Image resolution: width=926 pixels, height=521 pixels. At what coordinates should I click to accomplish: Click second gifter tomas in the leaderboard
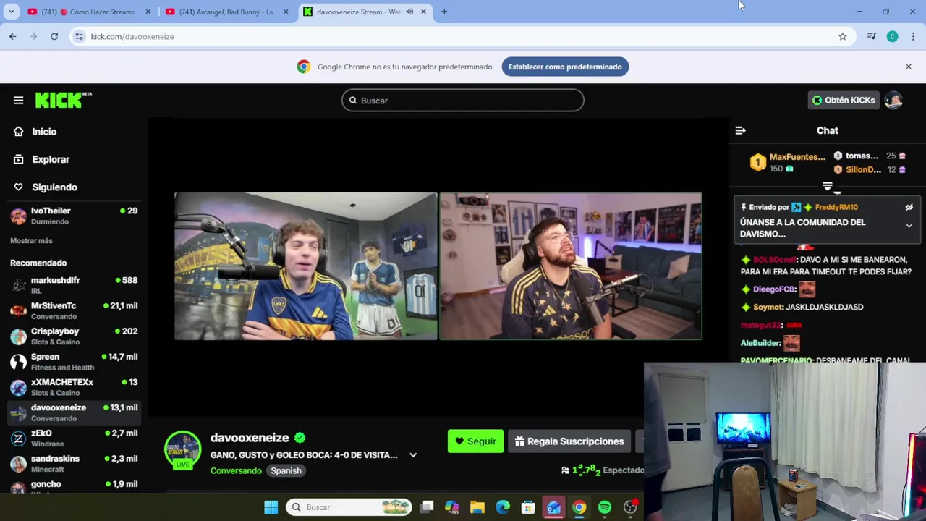[862, 156]
